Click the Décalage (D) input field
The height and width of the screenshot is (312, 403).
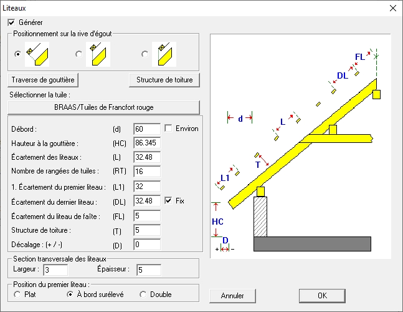[x=147, y=245]
